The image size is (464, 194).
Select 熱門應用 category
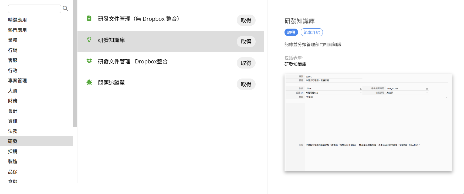click(17, 30)
